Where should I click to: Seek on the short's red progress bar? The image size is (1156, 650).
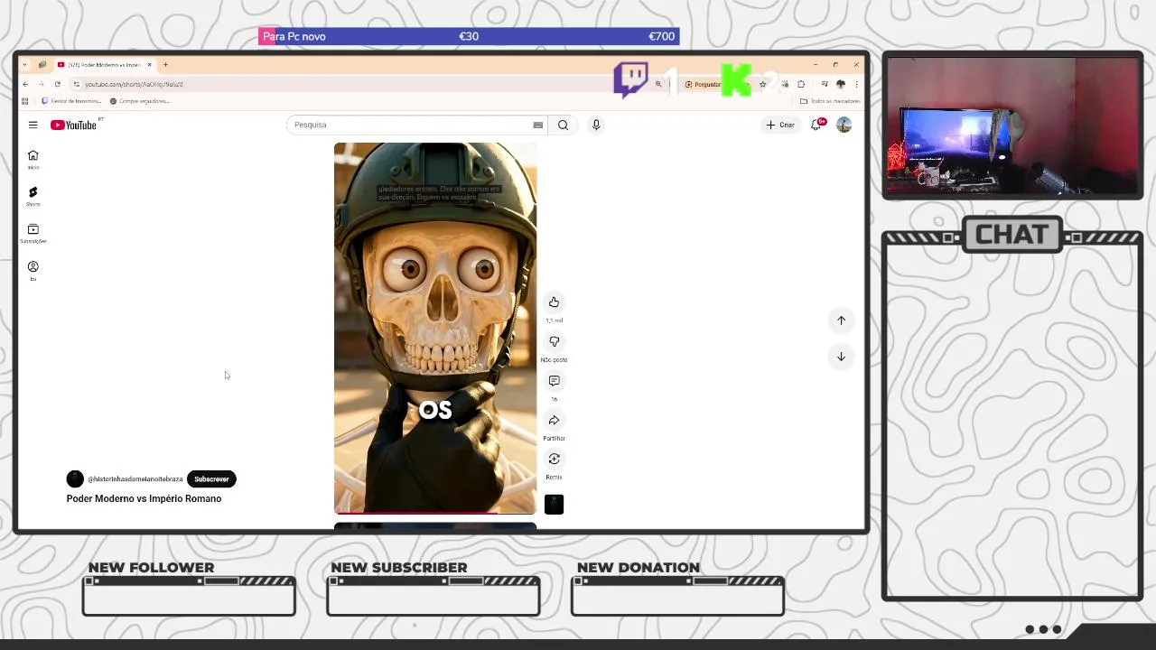tap(435, 512)
